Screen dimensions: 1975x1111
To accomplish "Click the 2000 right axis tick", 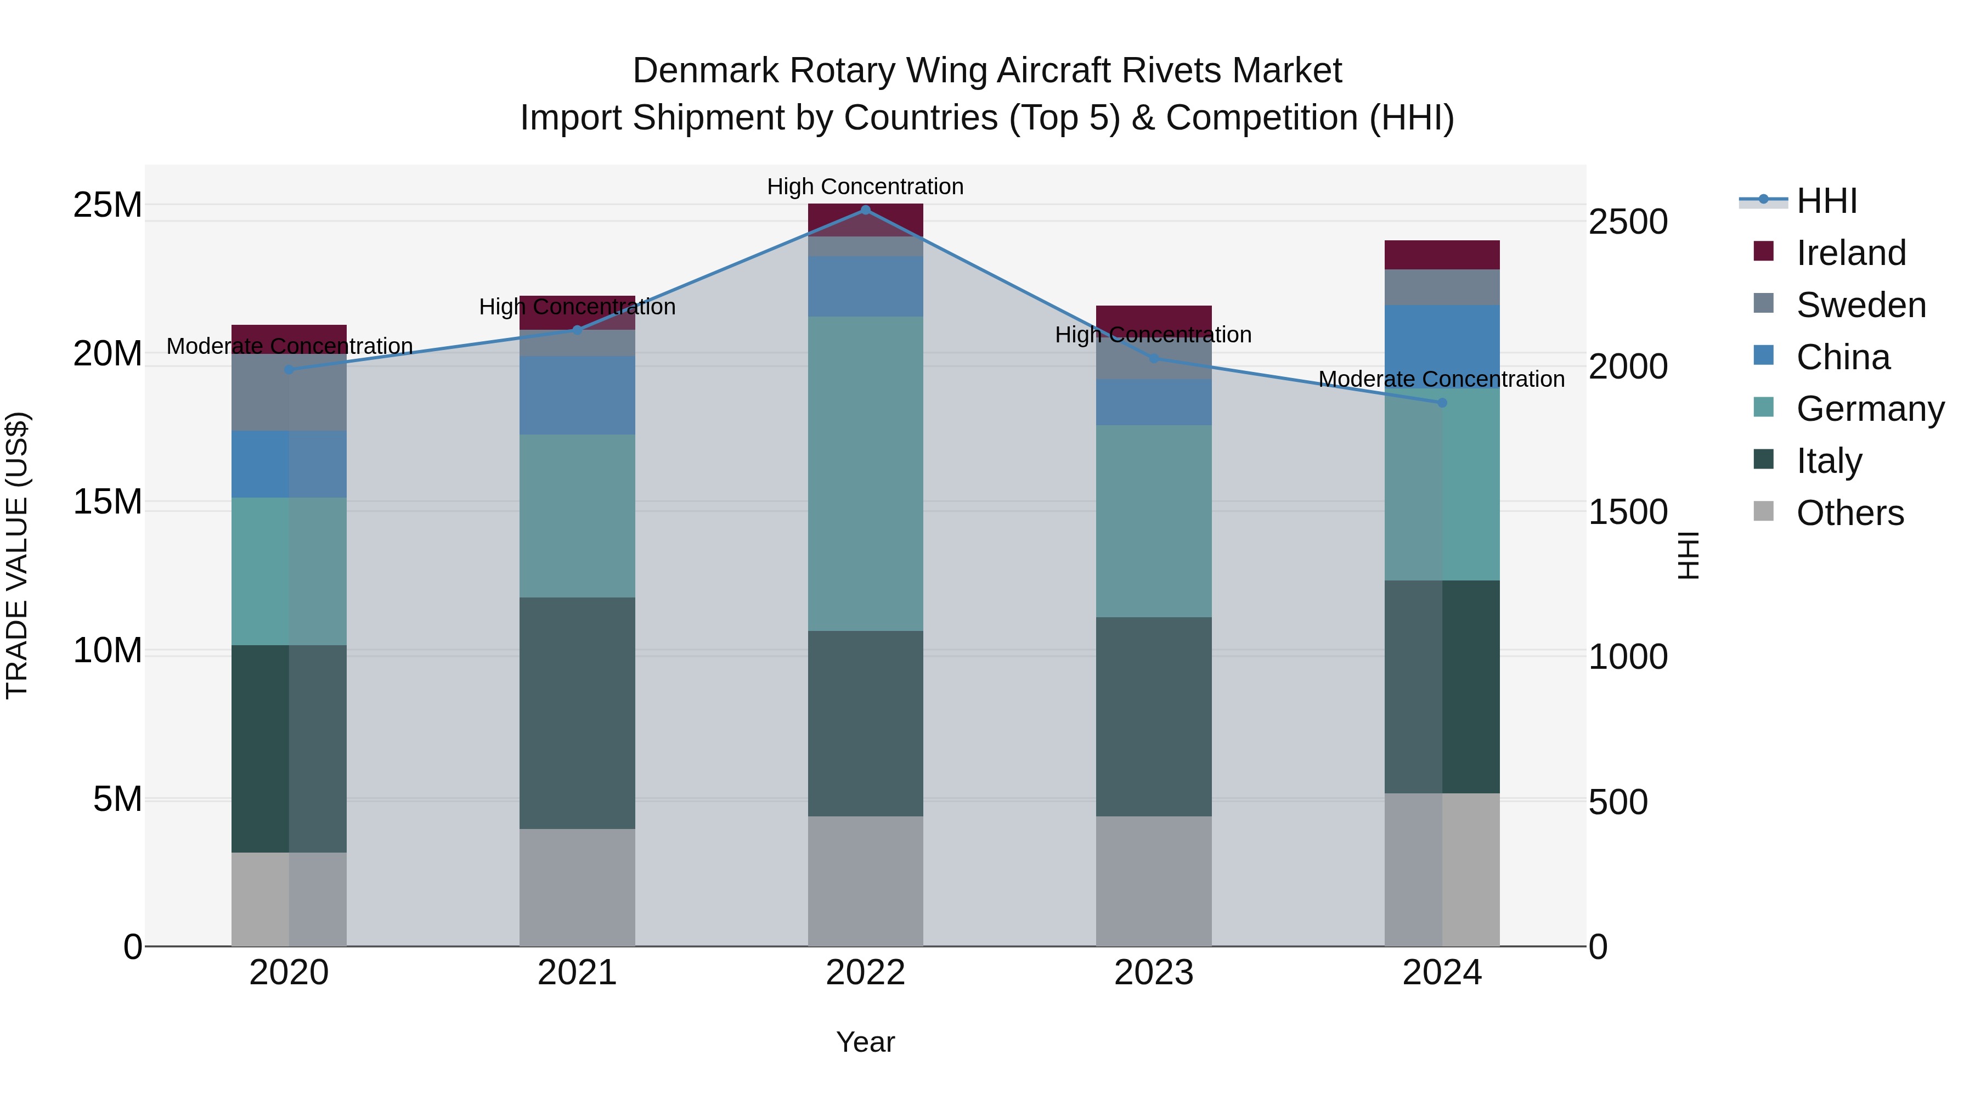I will click(1628, 366).
